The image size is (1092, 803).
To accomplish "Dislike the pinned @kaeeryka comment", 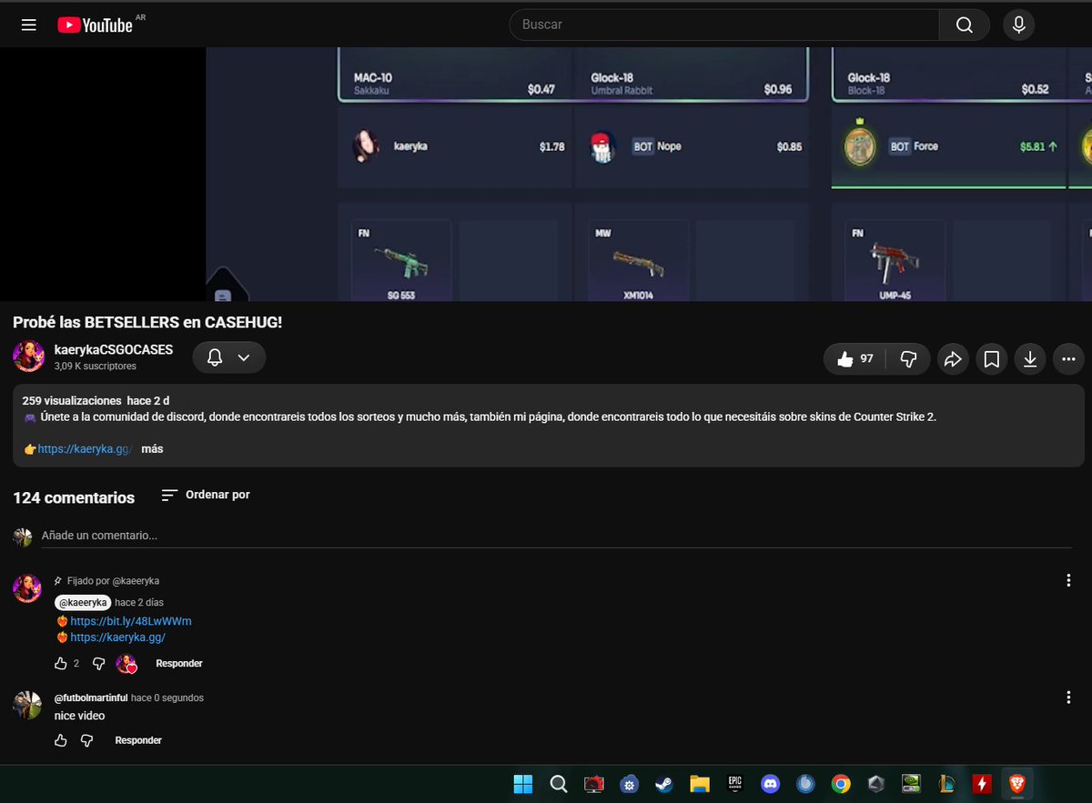I will click(x=99, y=664).
